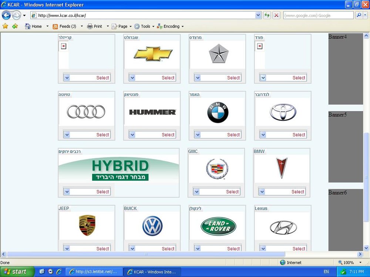Viewport: 370px width, 277px height.
Task: Open the Tools menu
Action: [144, 26]
